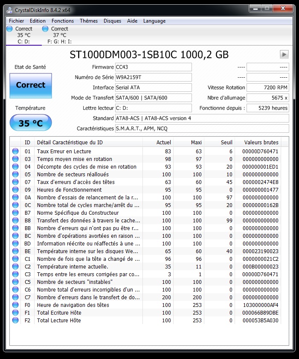Click the Caractéristiques field
This screenshot has height=359, width=299.
(x=202, y=128)
